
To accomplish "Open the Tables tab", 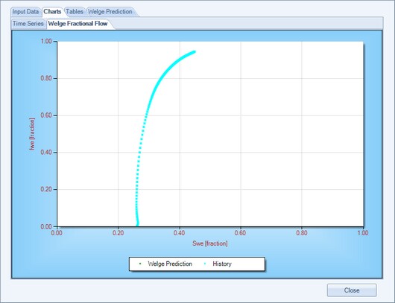I will coord(75,12).
